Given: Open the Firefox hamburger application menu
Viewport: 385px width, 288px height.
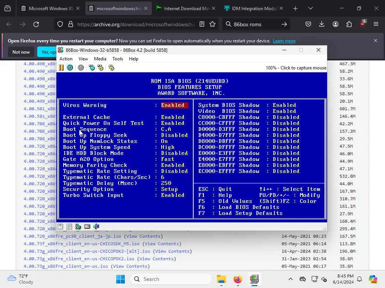Looking at the screenshot, I should coord(376,24).
